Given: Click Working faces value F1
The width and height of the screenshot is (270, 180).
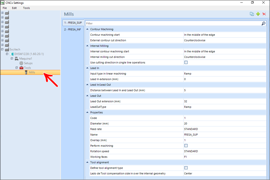Looking at the screenshot, I should click(225, 157).
